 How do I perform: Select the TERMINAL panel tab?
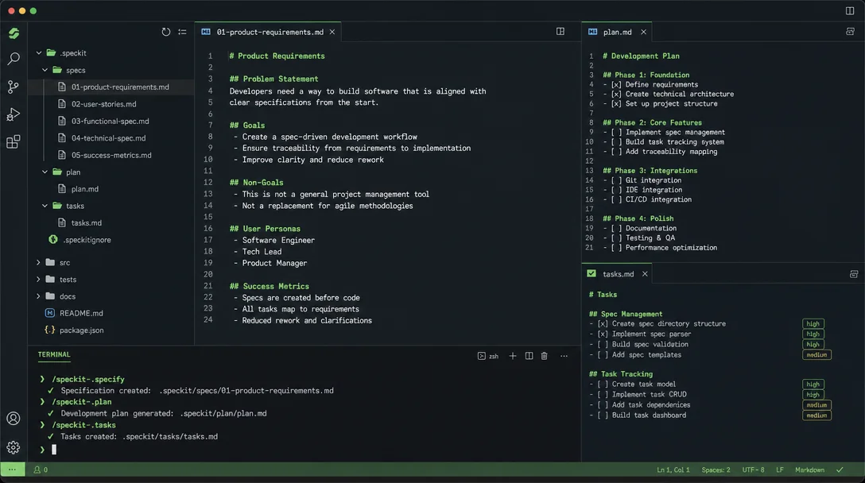tap(54, 354)
